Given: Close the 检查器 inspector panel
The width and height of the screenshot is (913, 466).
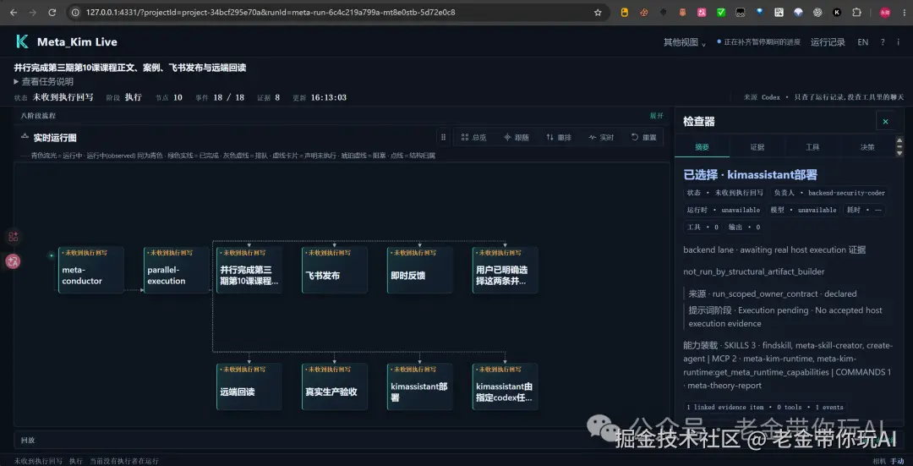Looking at the screenshot, I should tap(885, 121).
